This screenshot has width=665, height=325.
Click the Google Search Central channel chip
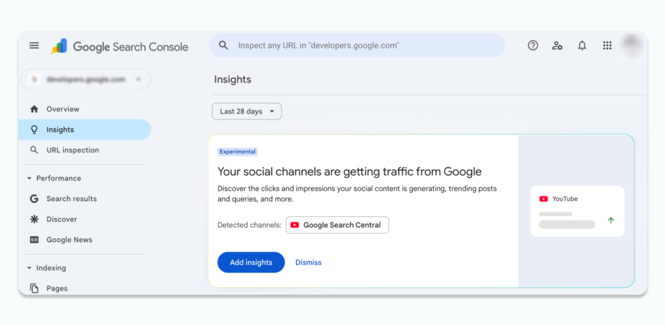[337, 225]
